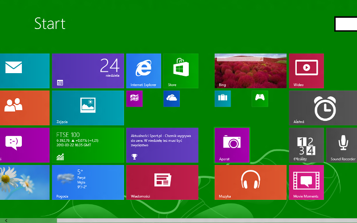The height and width of the screenshot is (223, 357).
Task: Open the Messaging tile with smiley bubble
Action: (x=25, y=145)
